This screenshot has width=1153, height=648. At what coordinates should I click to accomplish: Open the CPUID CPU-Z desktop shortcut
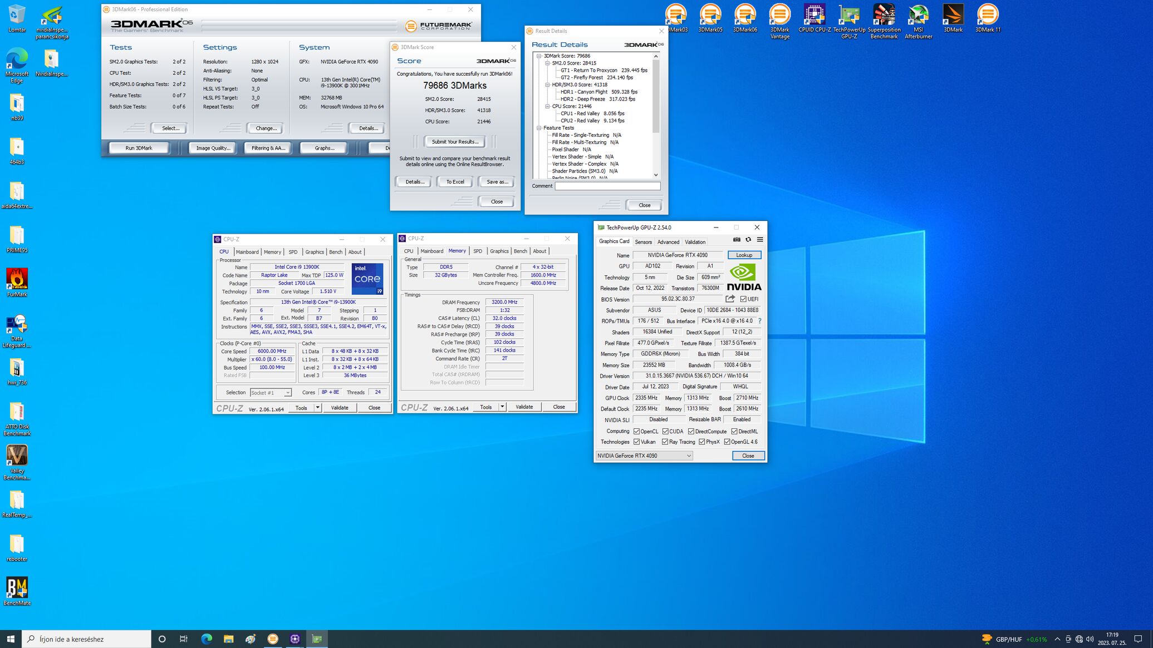[x=814, y=18]
